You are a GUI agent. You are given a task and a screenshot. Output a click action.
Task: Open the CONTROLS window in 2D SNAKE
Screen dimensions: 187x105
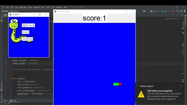pyautogui.click(x=27, y=39)
